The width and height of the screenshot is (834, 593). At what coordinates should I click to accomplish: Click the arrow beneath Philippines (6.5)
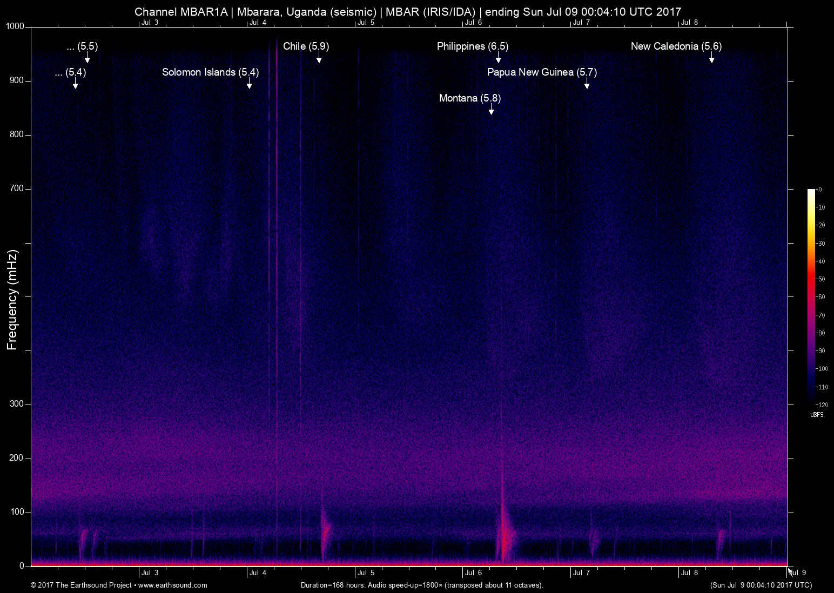point(498,57)
